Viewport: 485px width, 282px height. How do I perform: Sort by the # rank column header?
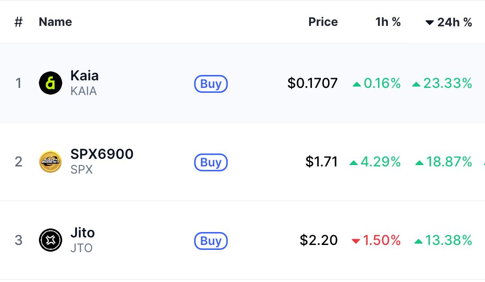[18, 22]
